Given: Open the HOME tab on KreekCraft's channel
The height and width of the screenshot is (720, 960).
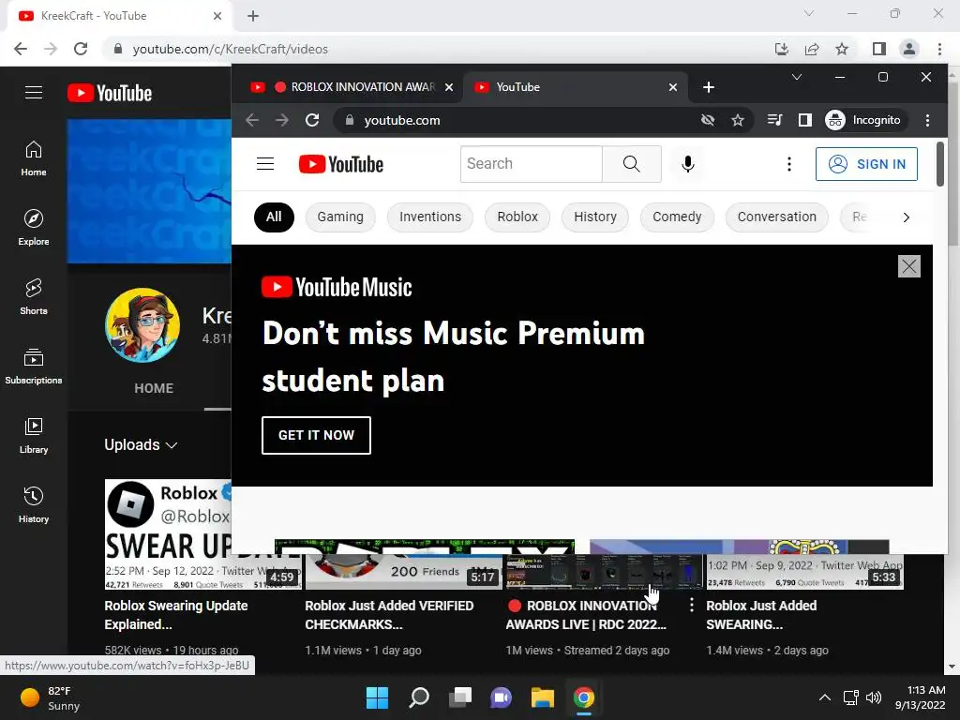Looking at the screenshot, I should tap(154, 388).
